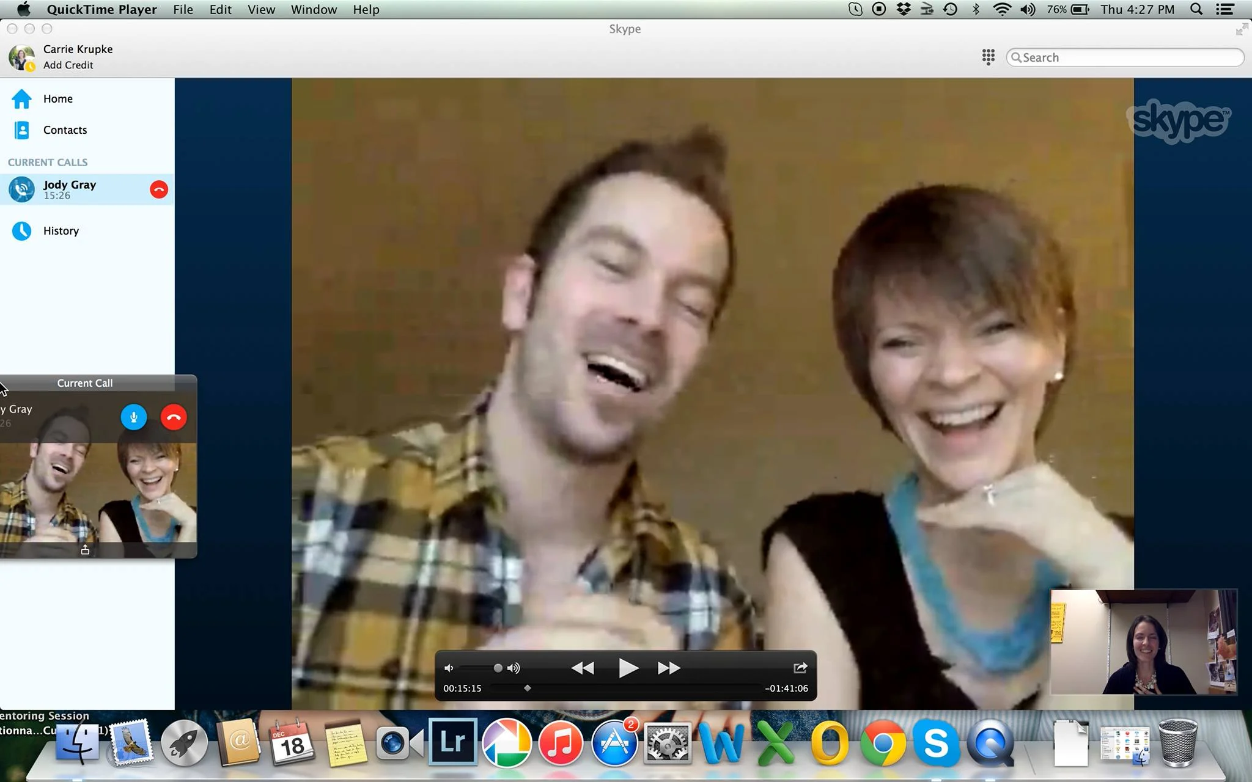Open Lightroom from the Dock
The height and width of the screenshot is (782, 1252).
pos(452,742)
